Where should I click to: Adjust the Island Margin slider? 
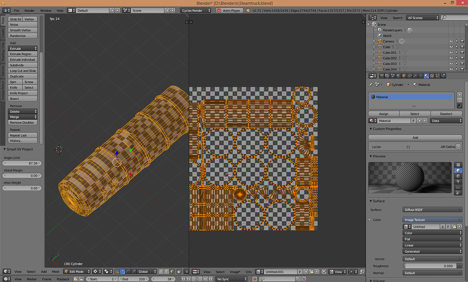22,176
